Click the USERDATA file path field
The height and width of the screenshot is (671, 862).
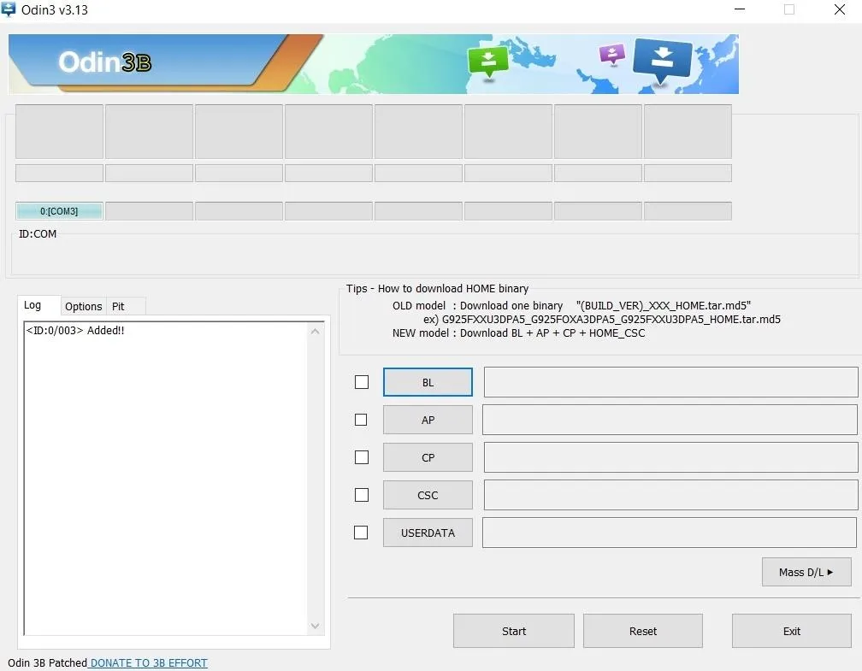(670, 533)
